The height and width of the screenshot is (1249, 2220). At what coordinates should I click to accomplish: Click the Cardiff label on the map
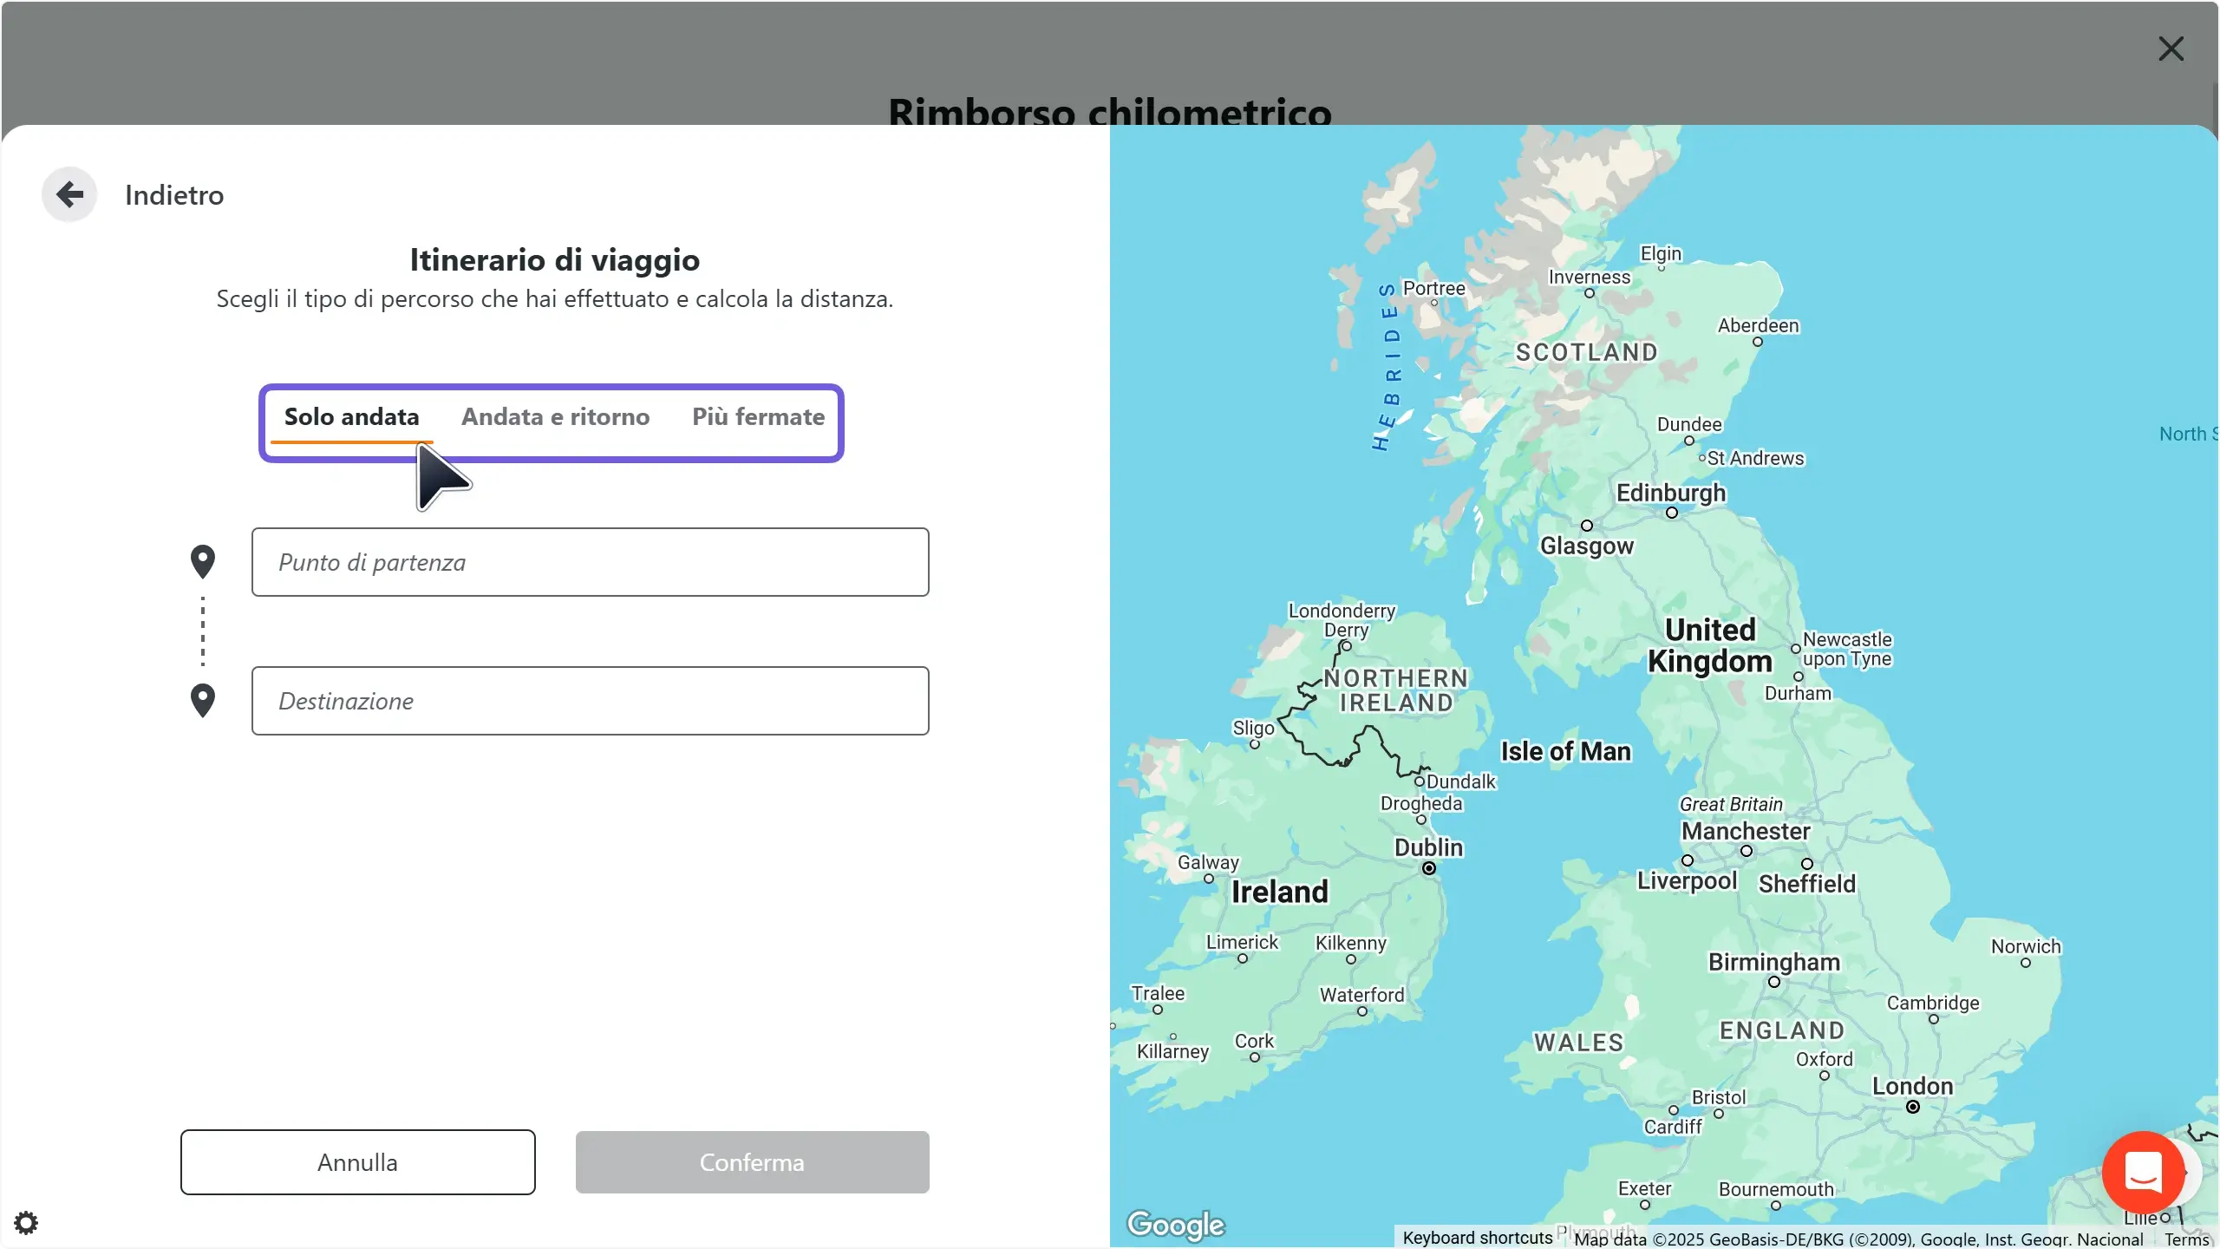[1673, 1127]
